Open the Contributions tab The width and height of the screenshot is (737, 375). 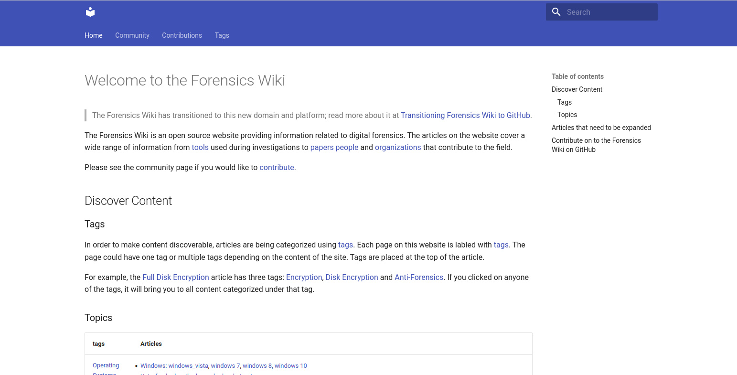coord(182,35)
